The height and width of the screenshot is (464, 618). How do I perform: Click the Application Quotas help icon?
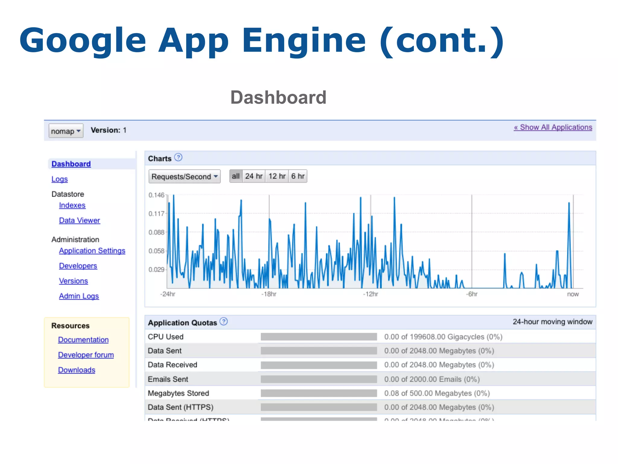(x=224, y=321)
